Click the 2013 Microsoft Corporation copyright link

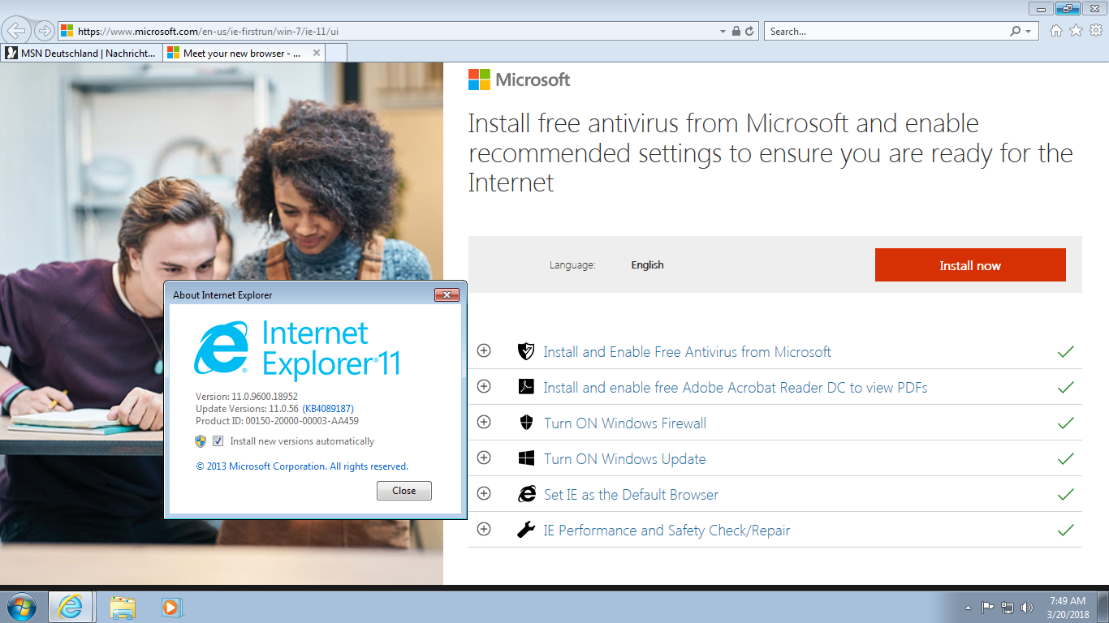[x=302, y=466]
